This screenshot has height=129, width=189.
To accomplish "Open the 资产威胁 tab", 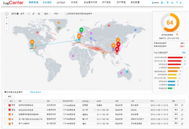I will point(106,2).
